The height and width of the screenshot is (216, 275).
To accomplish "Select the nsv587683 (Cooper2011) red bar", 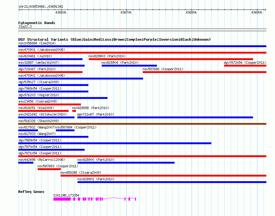I will tap(49, 169).
